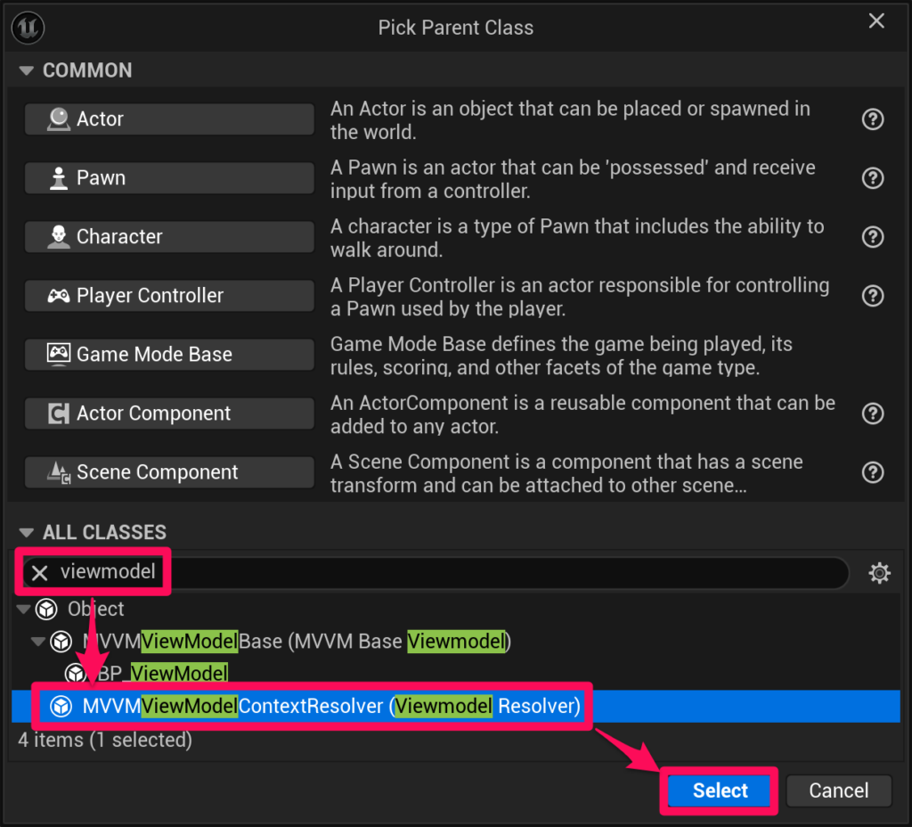
Task: Clear the viewmodel search text
Action: [40, 573]
